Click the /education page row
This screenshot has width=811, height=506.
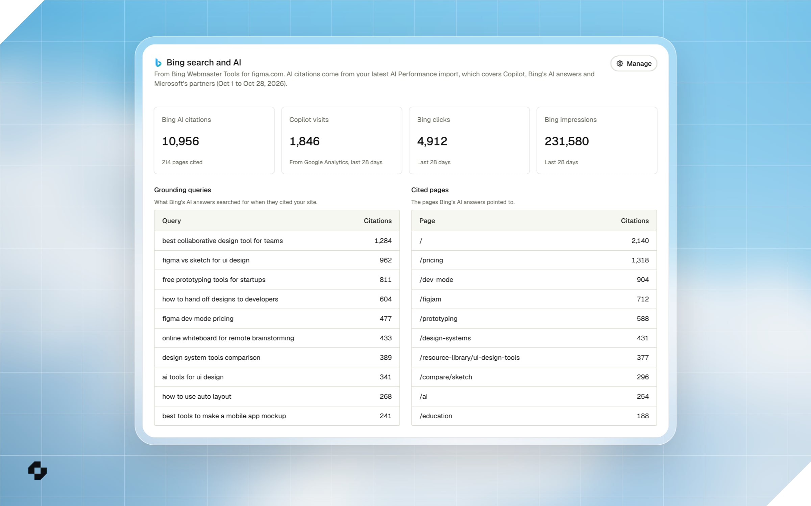click(x=534, y=416)
